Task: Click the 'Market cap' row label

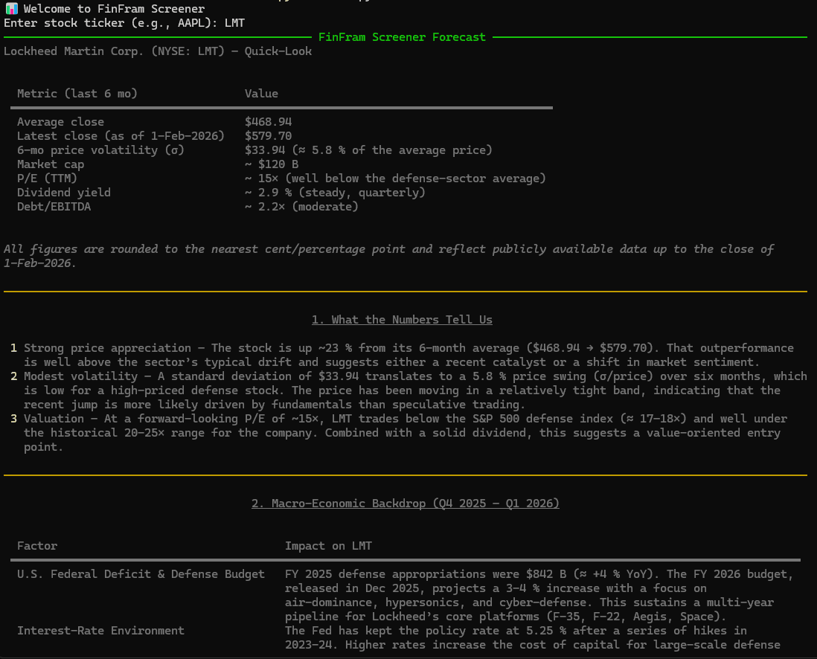Action: pos(51,164)
